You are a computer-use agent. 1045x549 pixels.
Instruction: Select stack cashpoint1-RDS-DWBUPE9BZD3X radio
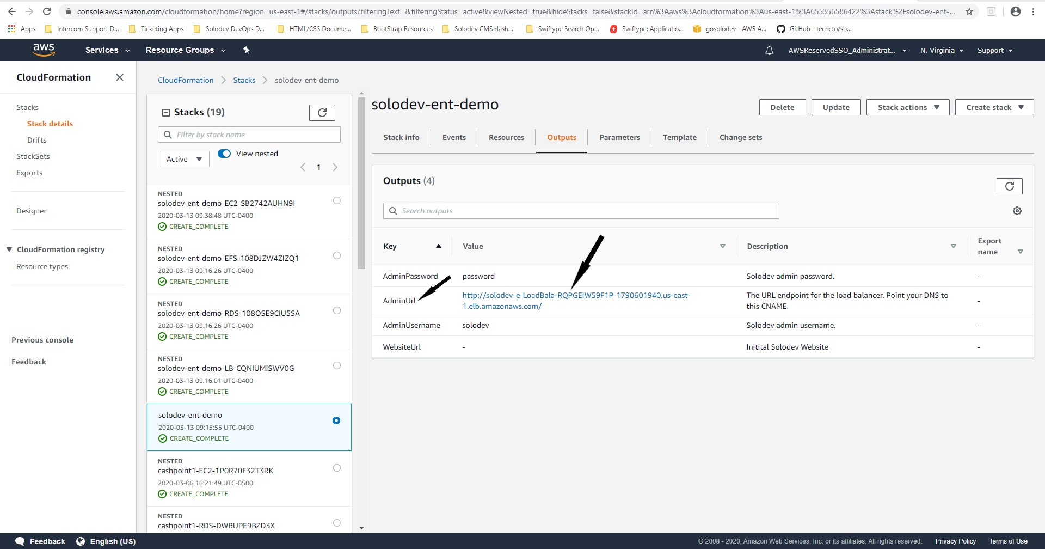337,523
